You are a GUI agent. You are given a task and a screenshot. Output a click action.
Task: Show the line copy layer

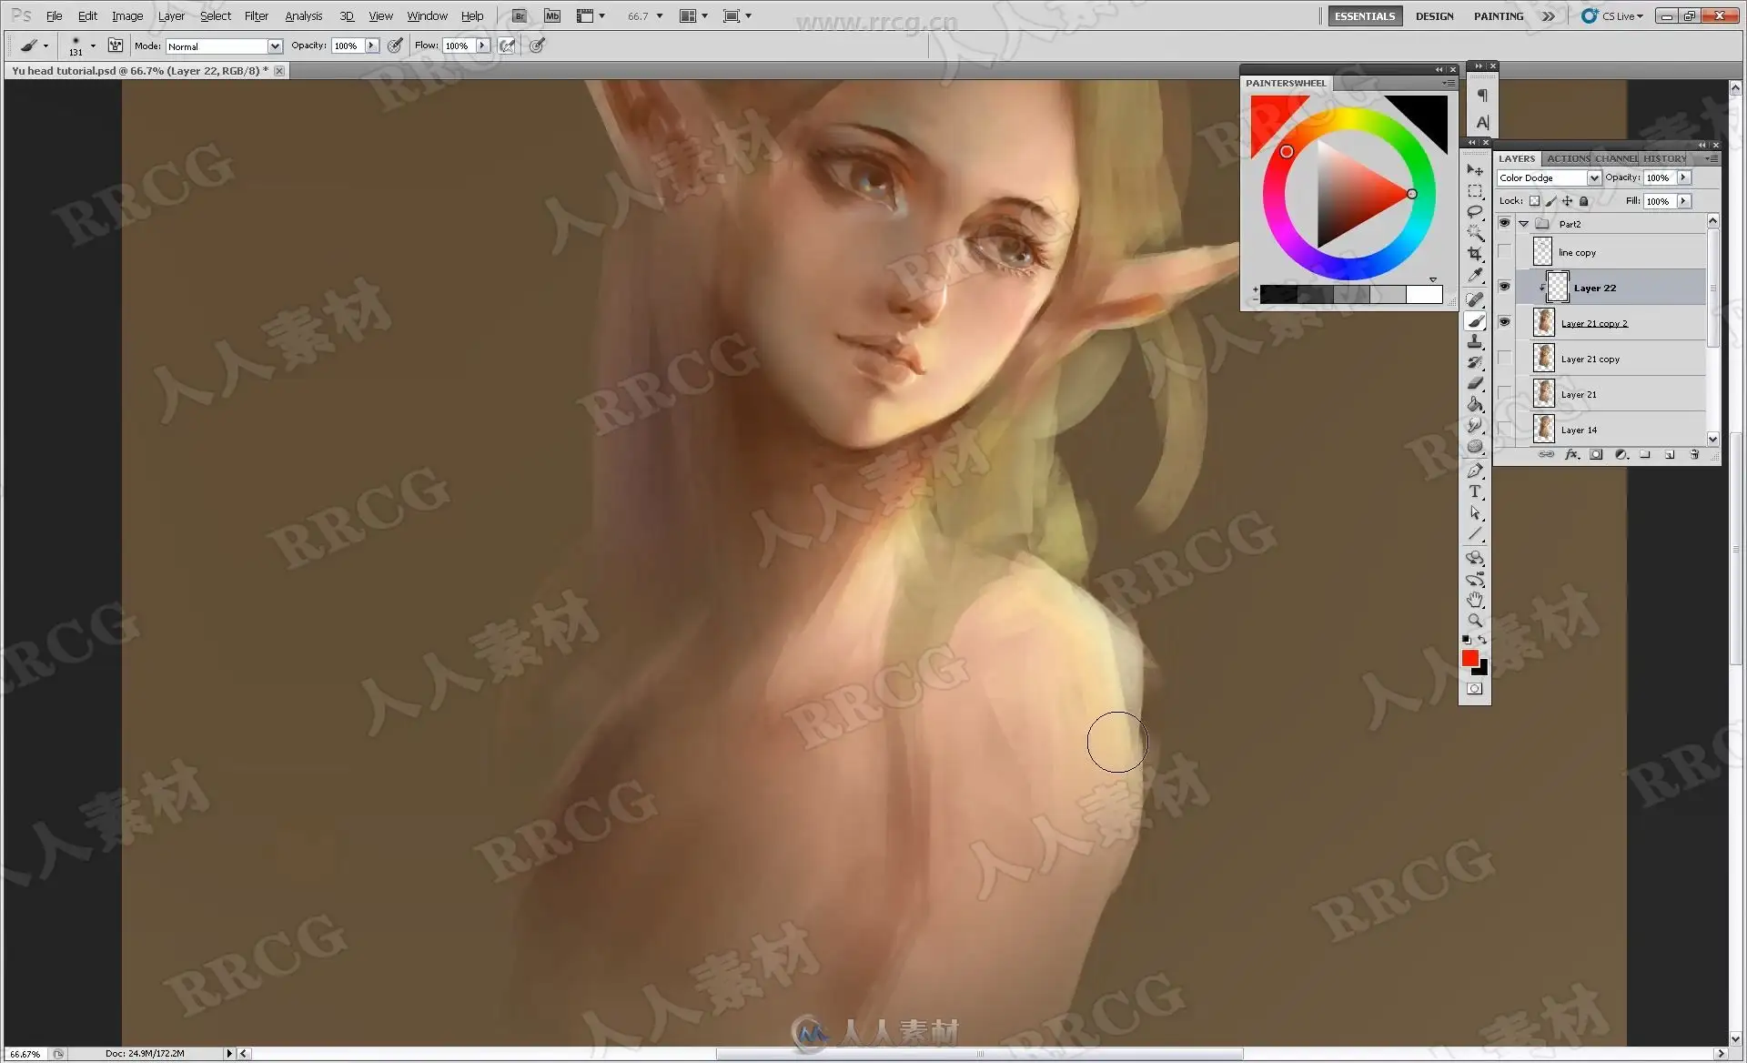click(x=1504, y=252)
